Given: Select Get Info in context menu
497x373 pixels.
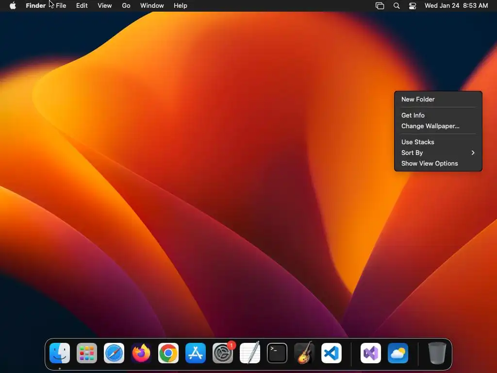Looking at the screenshot, I should pos(438,115).
